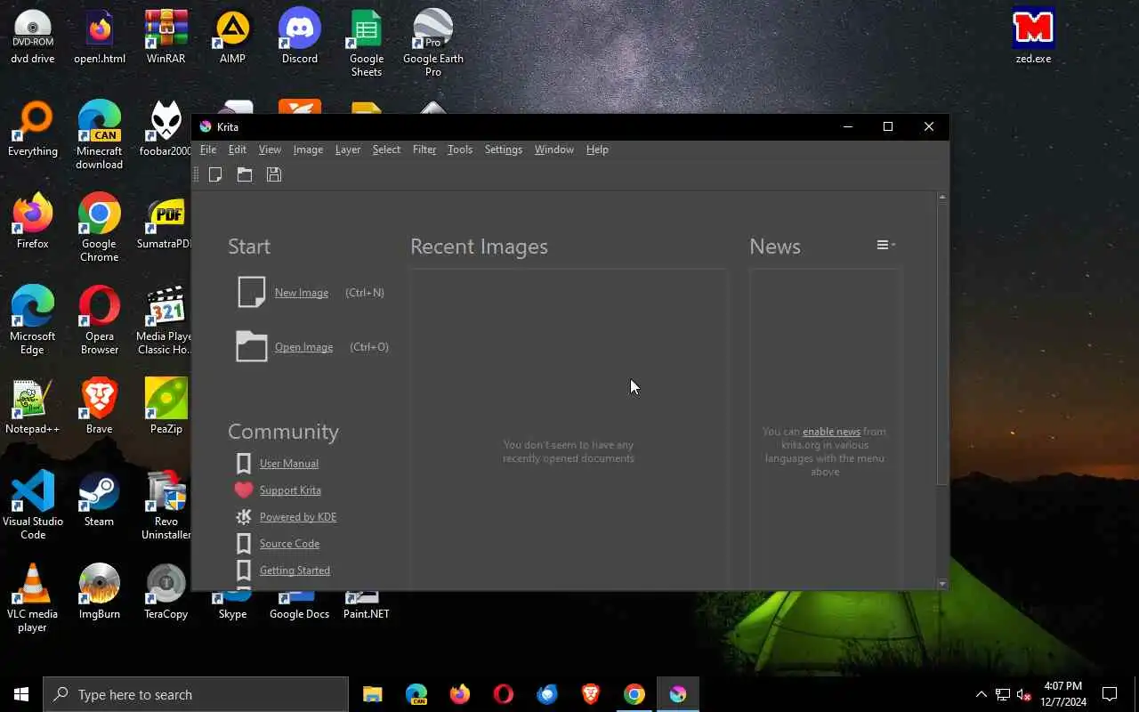Click the User Manual bookmark icon
This screenshot has height=712, width=1139.
[x=243, y=463]
